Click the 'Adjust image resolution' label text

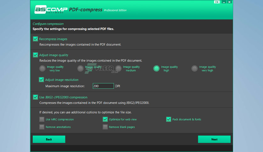coord(62,80)
